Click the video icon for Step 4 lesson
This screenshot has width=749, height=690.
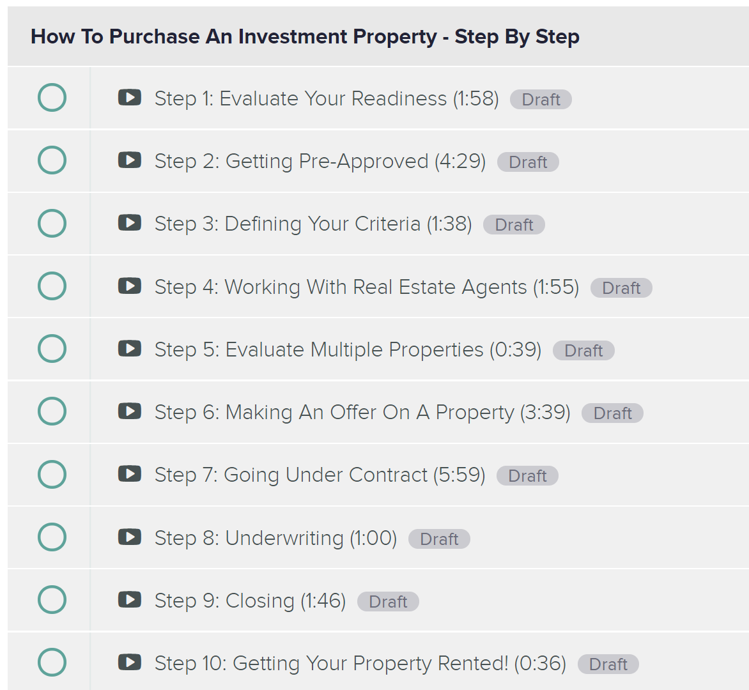pyautogui.click(x=130, y=286)
